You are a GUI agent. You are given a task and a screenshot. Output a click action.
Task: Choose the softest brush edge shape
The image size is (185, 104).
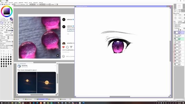[8, 31]
